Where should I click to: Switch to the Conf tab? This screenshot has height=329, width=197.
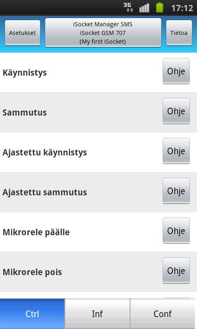click(163, 314)
